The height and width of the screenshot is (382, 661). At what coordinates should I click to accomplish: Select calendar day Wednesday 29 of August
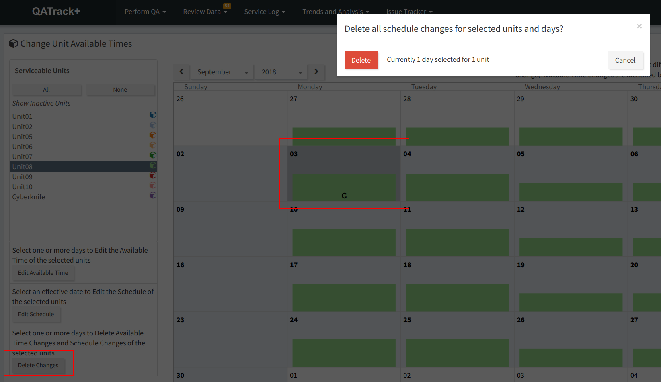[x=571, y=118]
